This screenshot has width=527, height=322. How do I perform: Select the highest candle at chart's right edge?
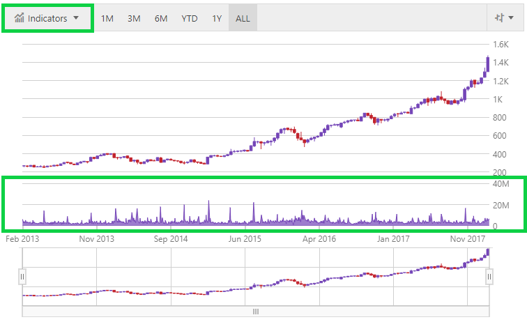coord(487,63)
